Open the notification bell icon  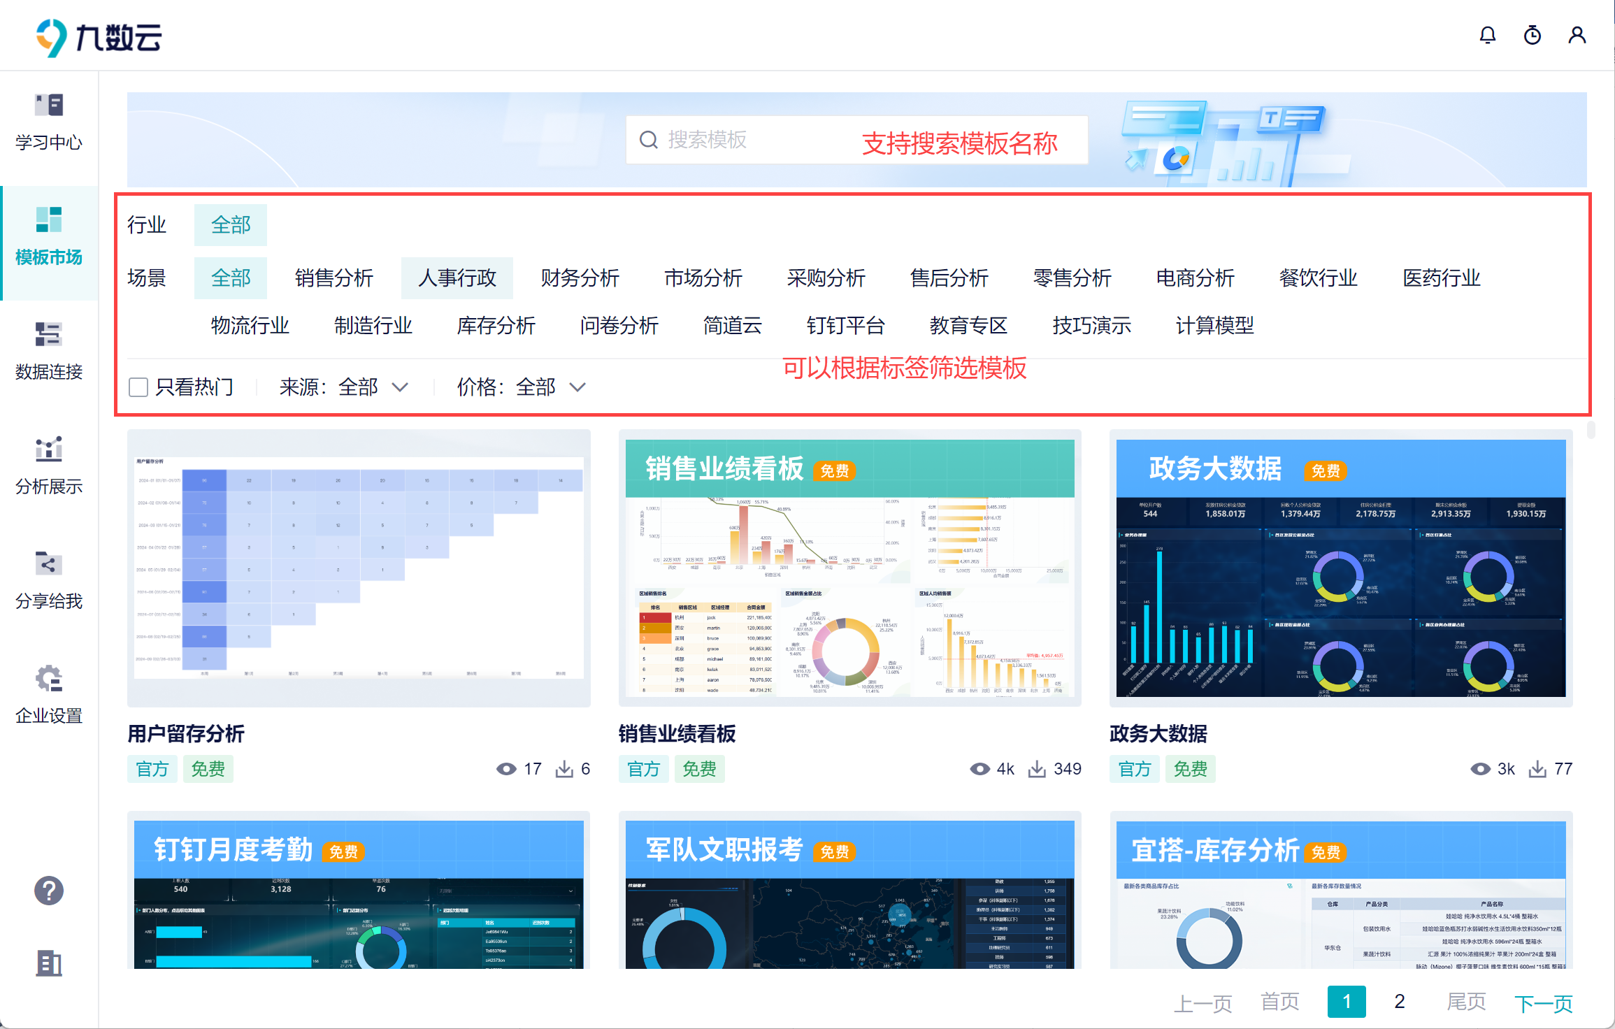coord(1487,35)
